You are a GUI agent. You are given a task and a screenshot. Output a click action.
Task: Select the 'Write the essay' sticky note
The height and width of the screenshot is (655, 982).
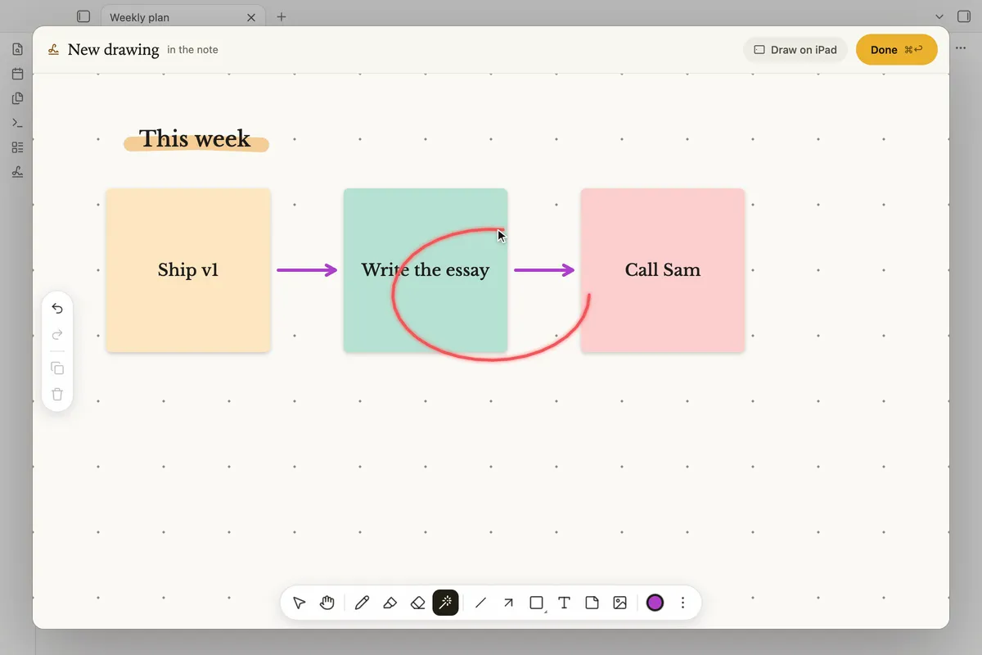click(426, 270)
